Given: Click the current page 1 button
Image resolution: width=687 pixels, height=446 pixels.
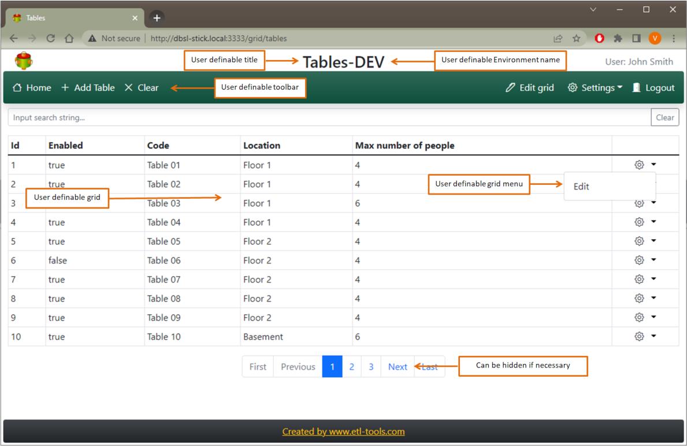Looking at the screenshot, I should 332,367.
